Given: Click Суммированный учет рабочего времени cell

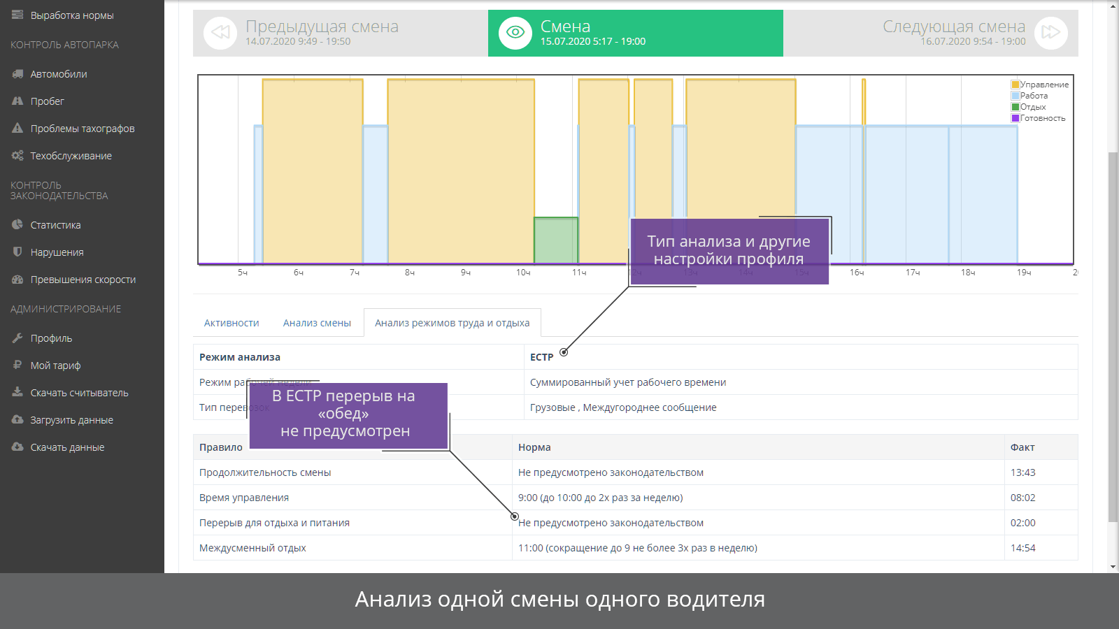Looking at the screenshot, I should (x=801, y=382).
